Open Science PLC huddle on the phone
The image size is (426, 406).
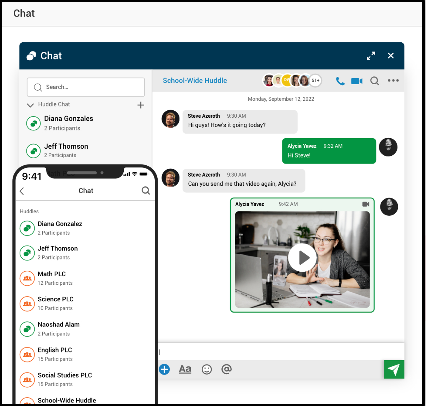pyautogui.click(x=85, y=303)
